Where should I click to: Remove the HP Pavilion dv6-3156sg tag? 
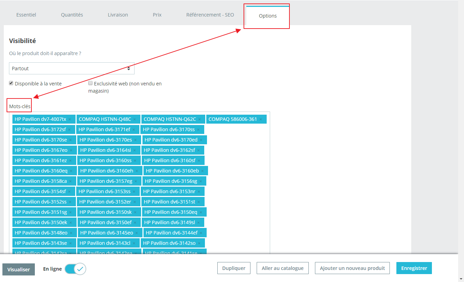pos(201,181)
